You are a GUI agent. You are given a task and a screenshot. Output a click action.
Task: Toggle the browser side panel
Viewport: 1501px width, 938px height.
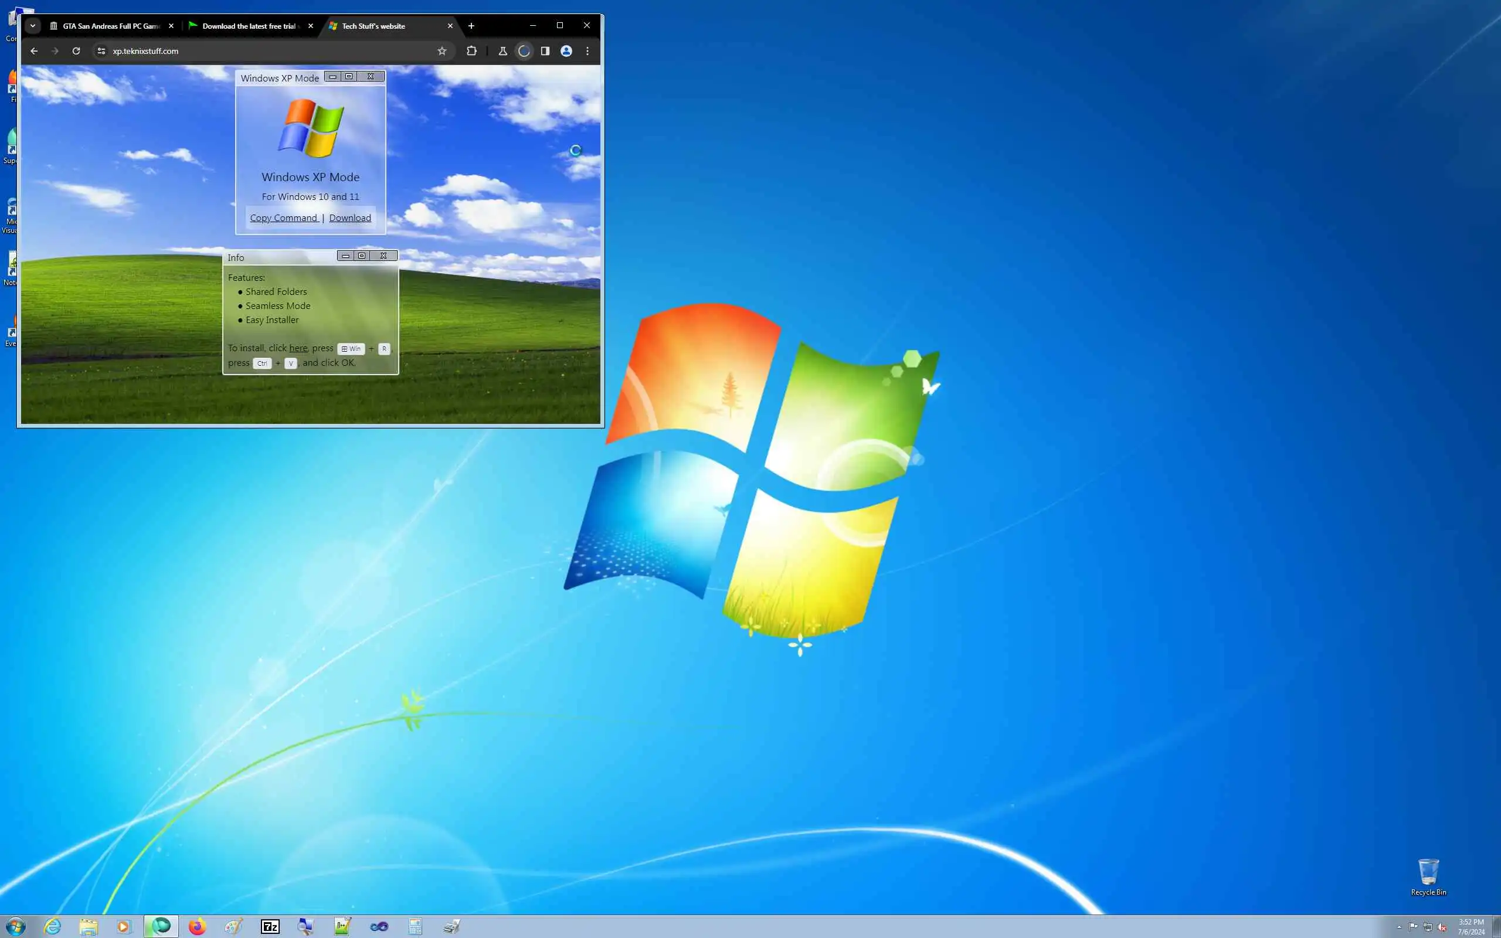tap(545, 51)
